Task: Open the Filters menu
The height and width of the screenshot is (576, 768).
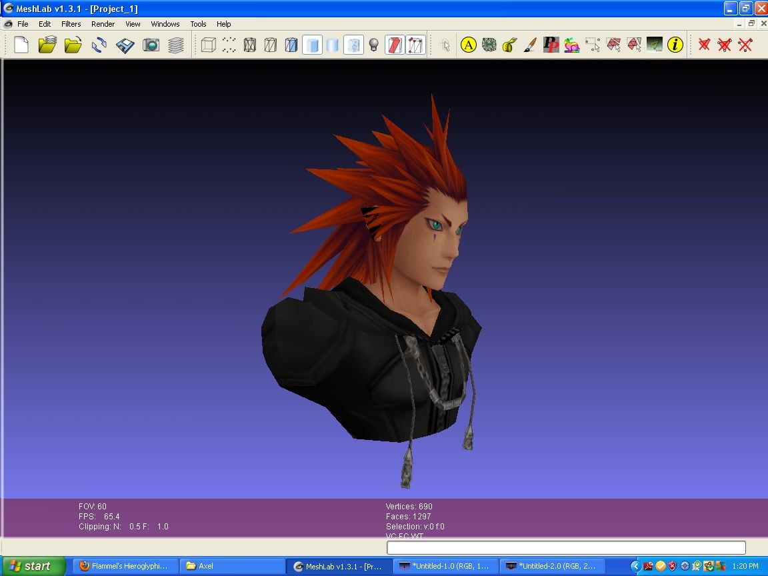Action: click(71, 24)
